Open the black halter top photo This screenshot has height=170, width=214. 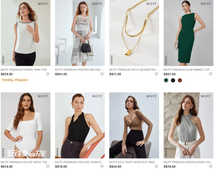coord(80,125)
